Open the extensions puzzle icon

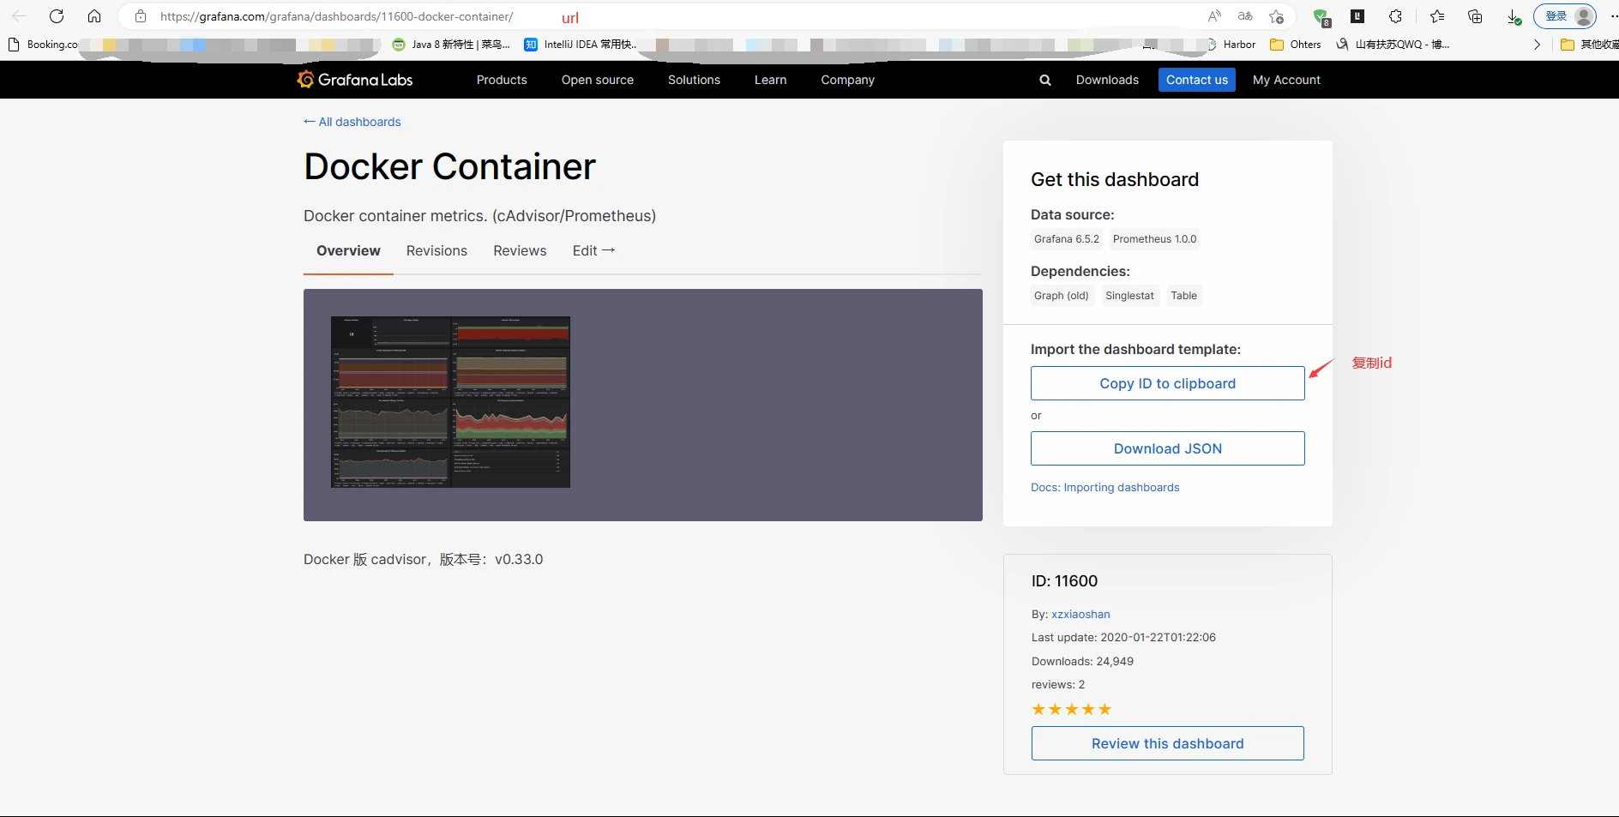(1396, 16)
